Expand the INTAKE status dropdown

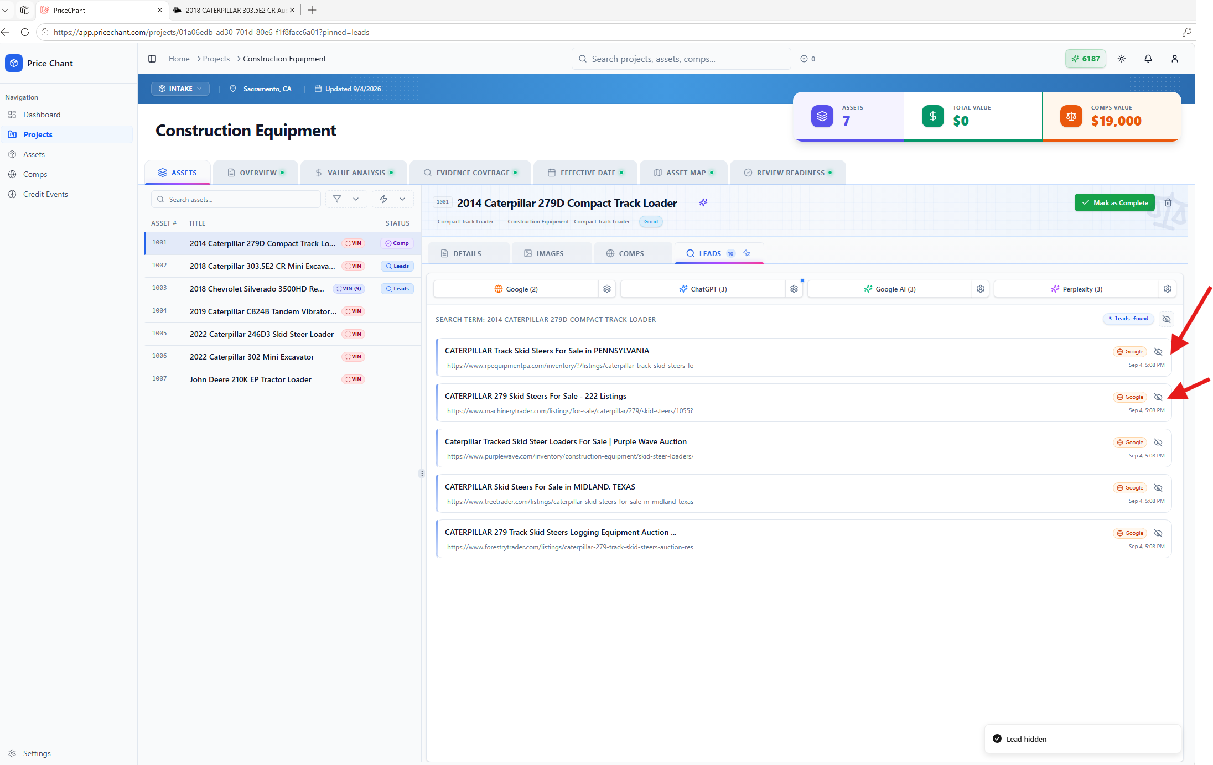point(180,89)
